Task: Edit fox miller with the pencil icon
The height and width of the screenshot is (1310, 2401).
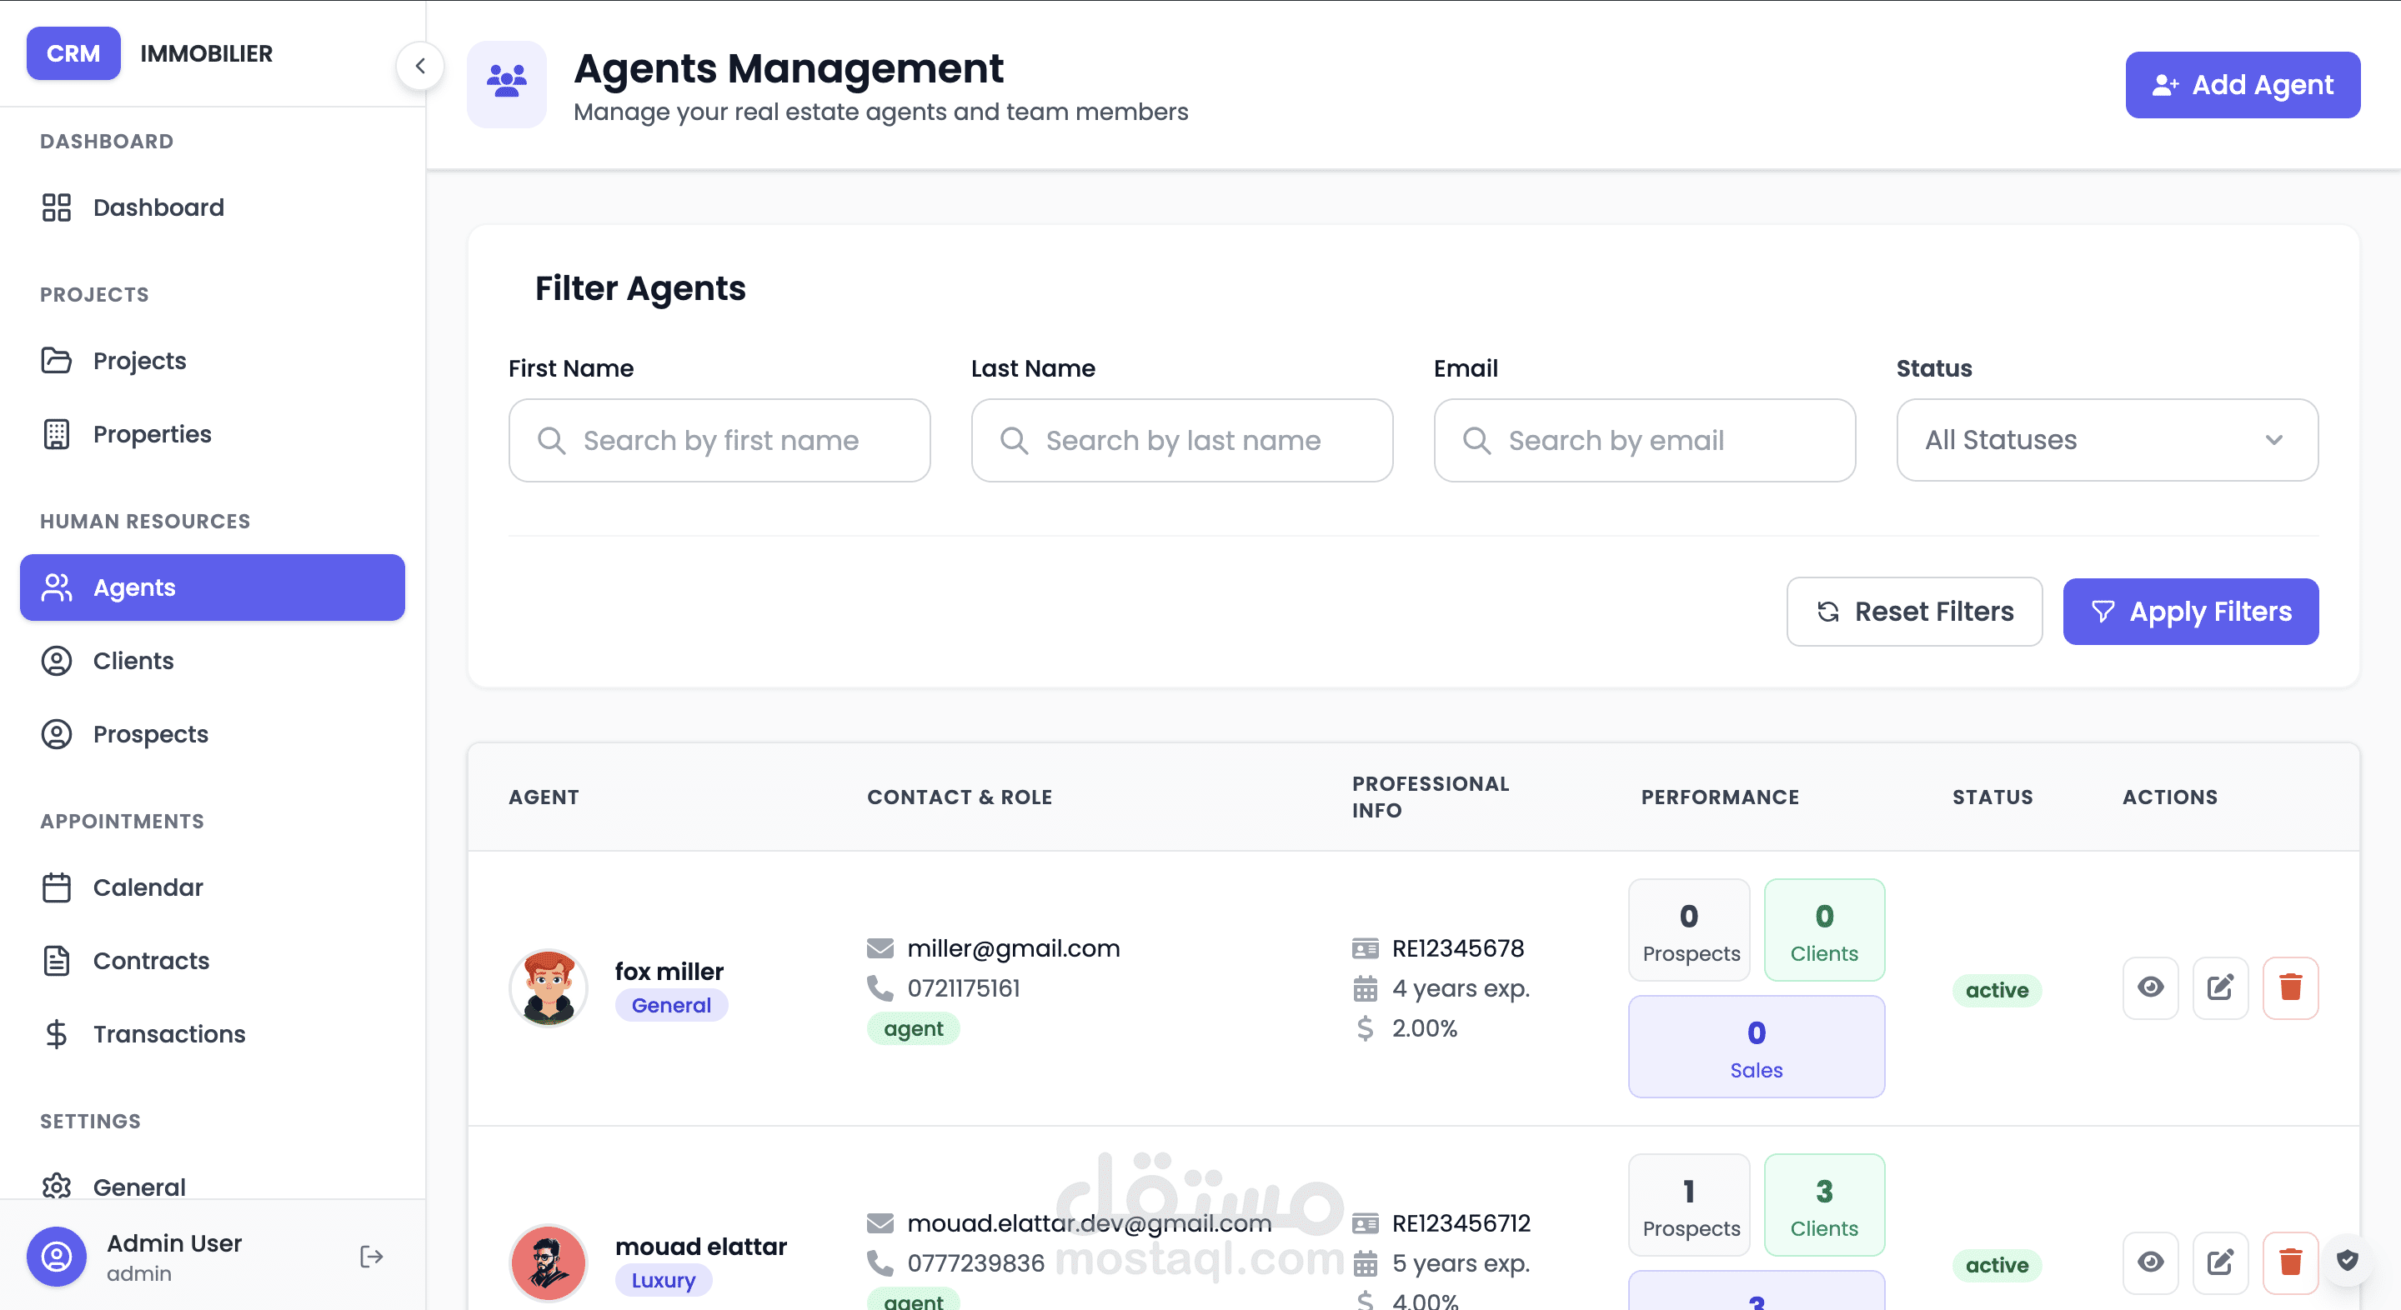Action: click(2220, 987)
